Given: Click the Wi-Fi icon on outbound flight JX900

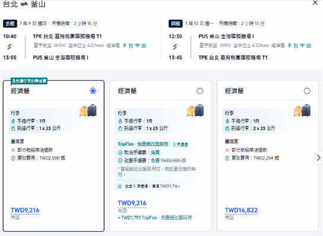Looking at the screenshot, I should [137, 46].
